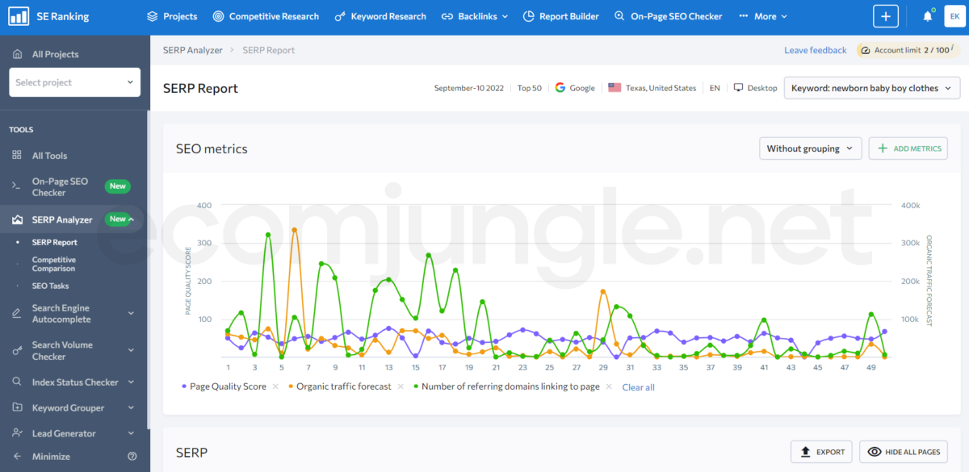Remove Organic traffic forecast metric
This screenshot has height=472, width=969.
(x=401, y=387)
